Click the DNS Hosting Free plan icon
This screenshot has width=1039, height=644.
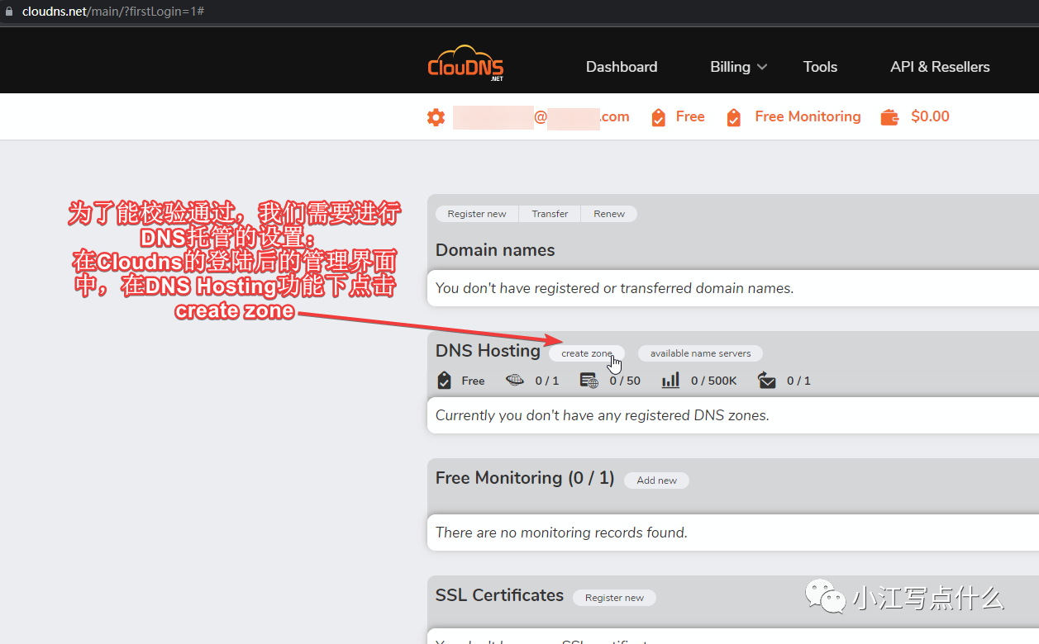[444, 381]
